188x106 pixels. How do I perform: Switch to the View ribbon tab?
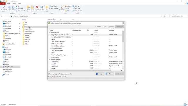pos(20,4)
